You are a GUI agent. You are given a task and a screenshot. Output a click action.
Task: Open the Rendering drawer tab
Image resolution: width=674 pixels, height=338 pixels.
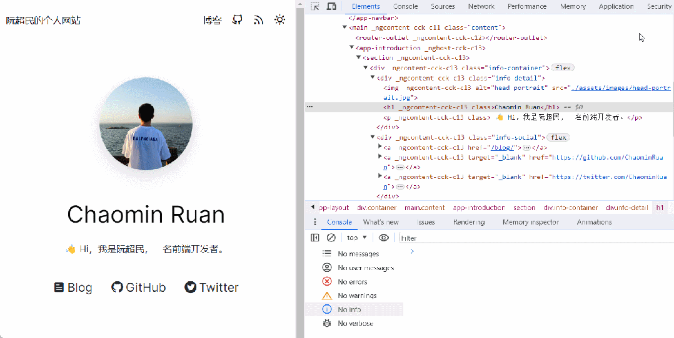coord(469,222)
